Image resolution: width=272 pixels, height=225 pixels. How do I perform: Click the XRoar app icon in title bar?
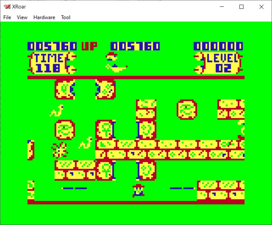(7, 6)
